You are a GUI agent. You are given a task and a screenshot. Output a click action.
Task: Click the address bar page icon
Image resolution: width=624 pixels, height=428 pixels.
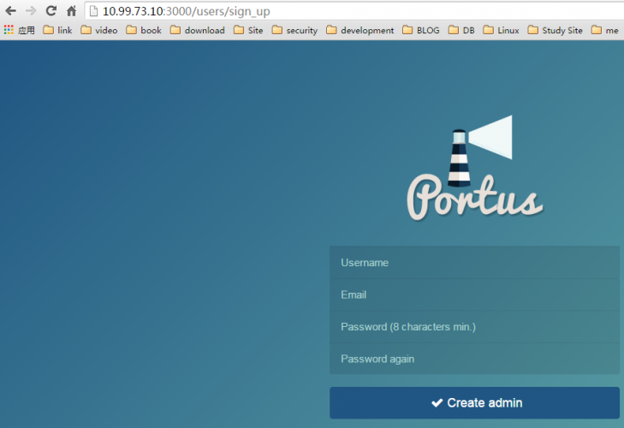click(x=94, y=11)
